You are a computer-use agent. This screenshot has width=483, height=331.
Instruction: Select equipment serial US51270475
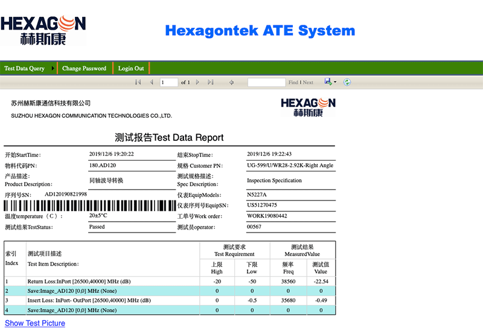click(x=262, y=205)
